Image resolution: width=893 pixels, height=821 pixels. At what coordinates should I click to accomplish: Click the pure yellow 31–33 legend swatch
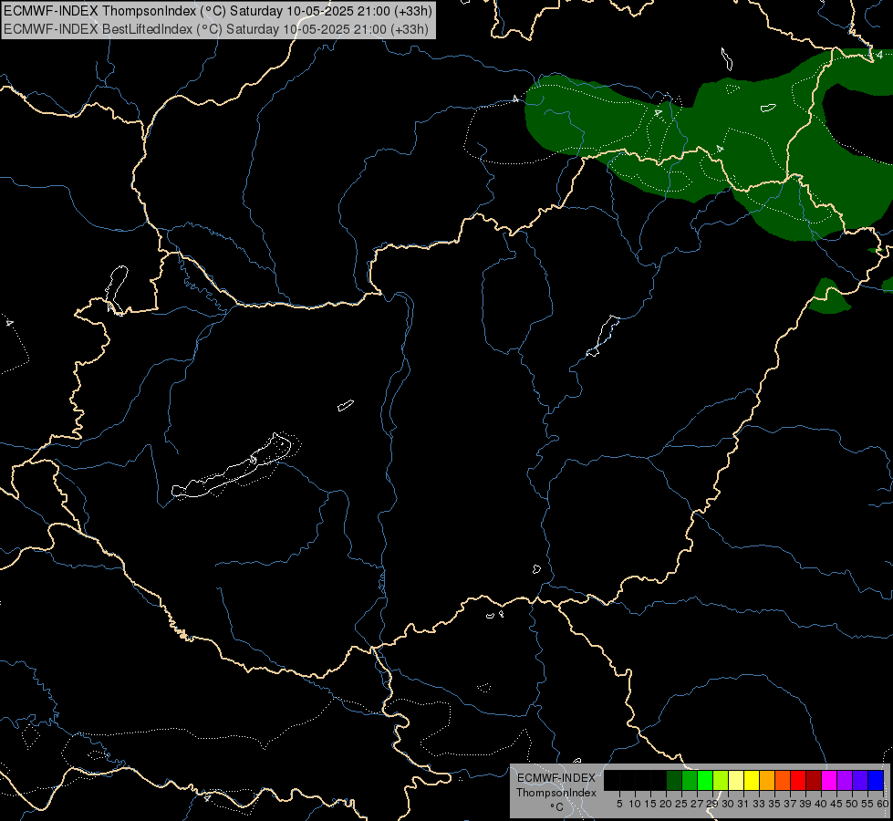pyautogui.click(x=752, y=780)
